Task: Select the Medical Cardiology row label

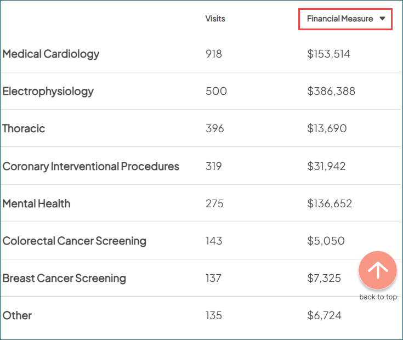Action: pyautogui.click(x=51, y=54)
